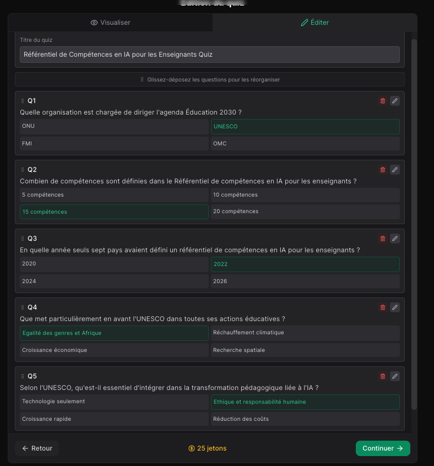Choose Technologie seulement answer in Q5
The width and height of the screenshot is (434, 466).
click(x=114, y=402)
